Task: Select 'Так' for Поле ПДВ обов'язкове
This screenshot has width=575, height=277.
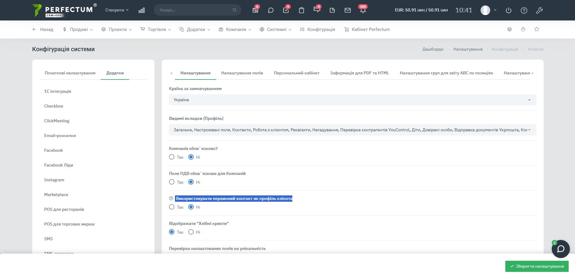Action: pos(172,182)
